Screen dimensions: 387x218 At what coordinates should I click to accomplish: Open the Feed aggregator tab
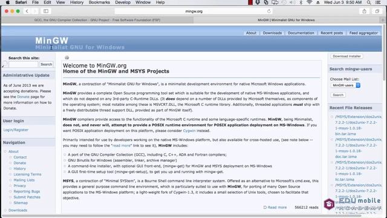pyautogui.click(x=363, y=33)
